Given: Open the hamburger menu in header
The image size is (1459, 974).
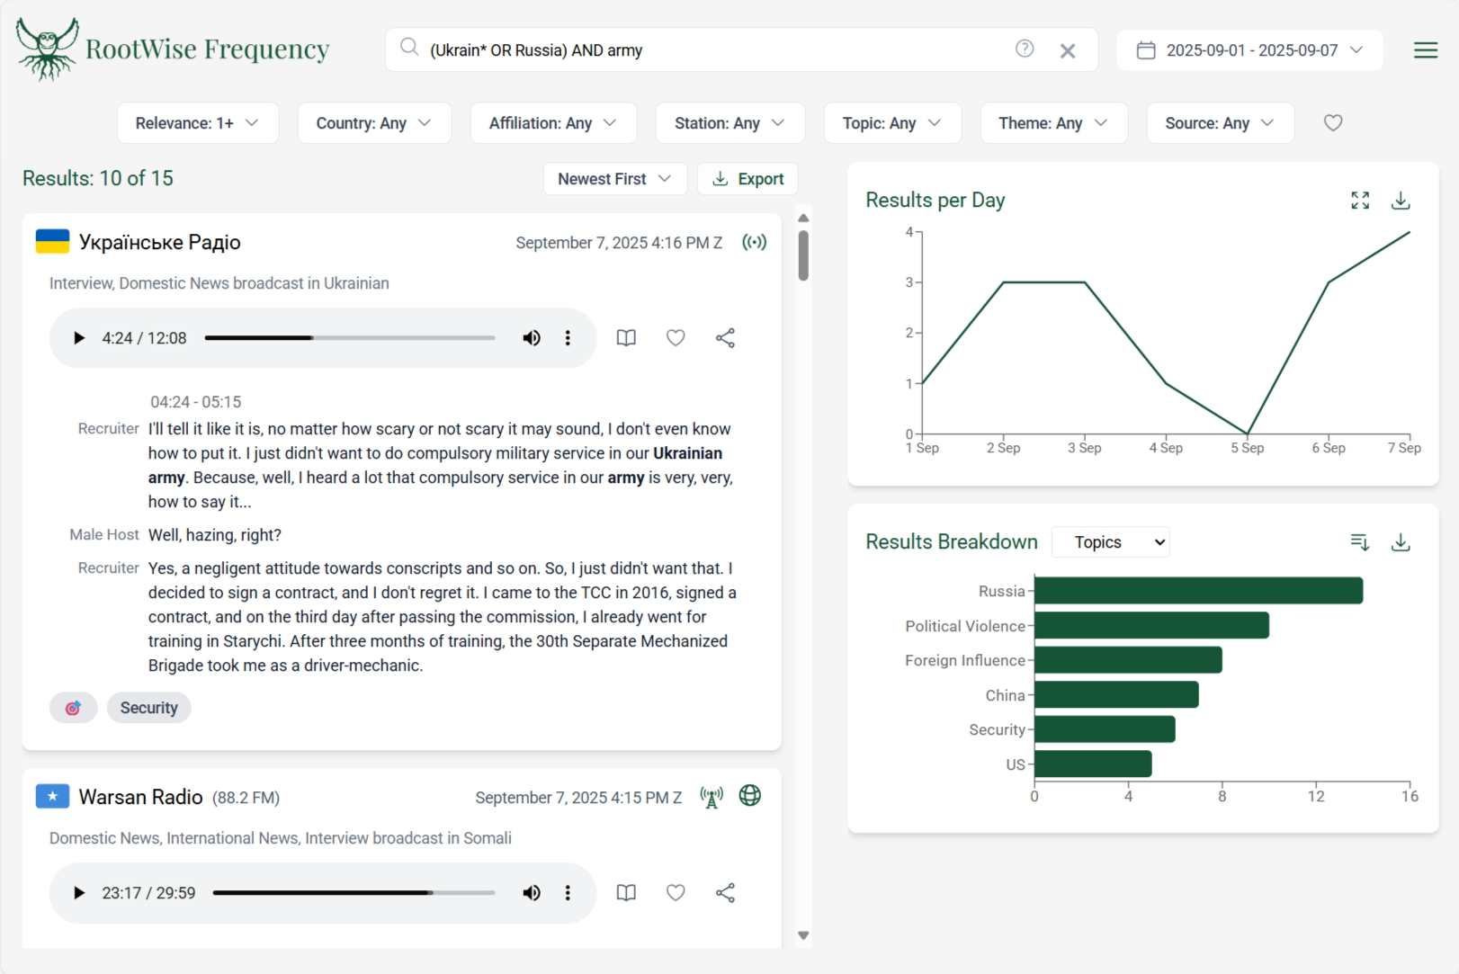Looking at the screenshot, I should coord(1425,50).
